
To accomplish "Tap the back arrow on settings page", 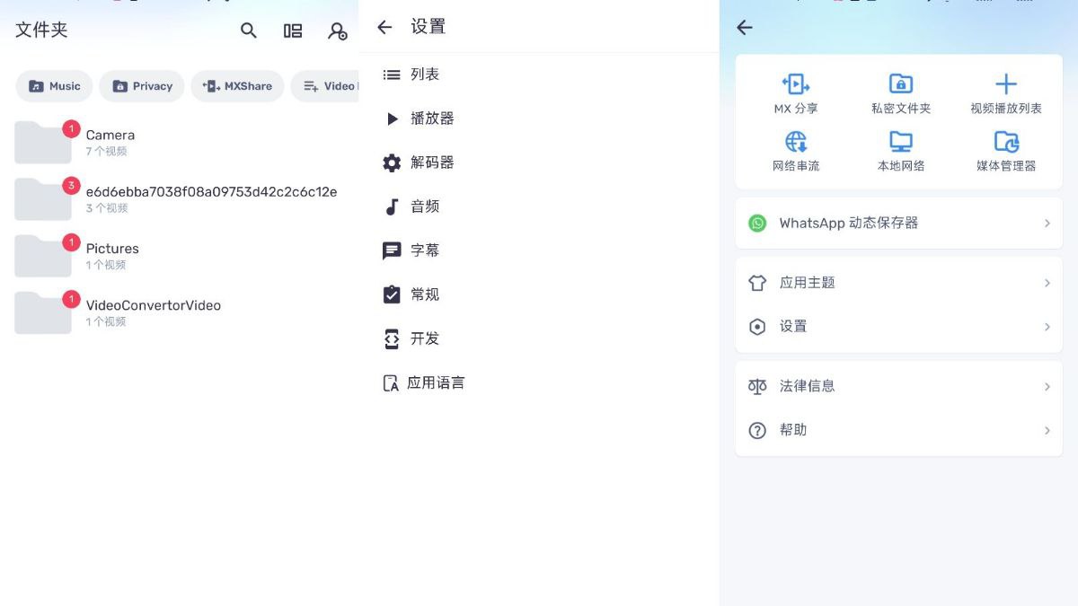I will tap(384, 27).
